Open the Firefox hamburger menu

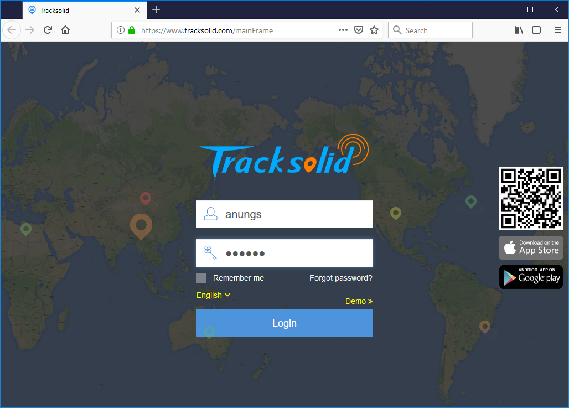pyautogui.click(x=558, y=30)
